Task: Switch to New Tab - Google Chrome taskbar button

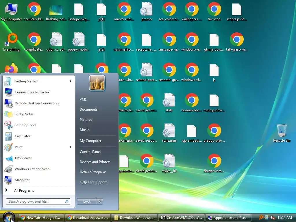Action: [x=41, y=218]
